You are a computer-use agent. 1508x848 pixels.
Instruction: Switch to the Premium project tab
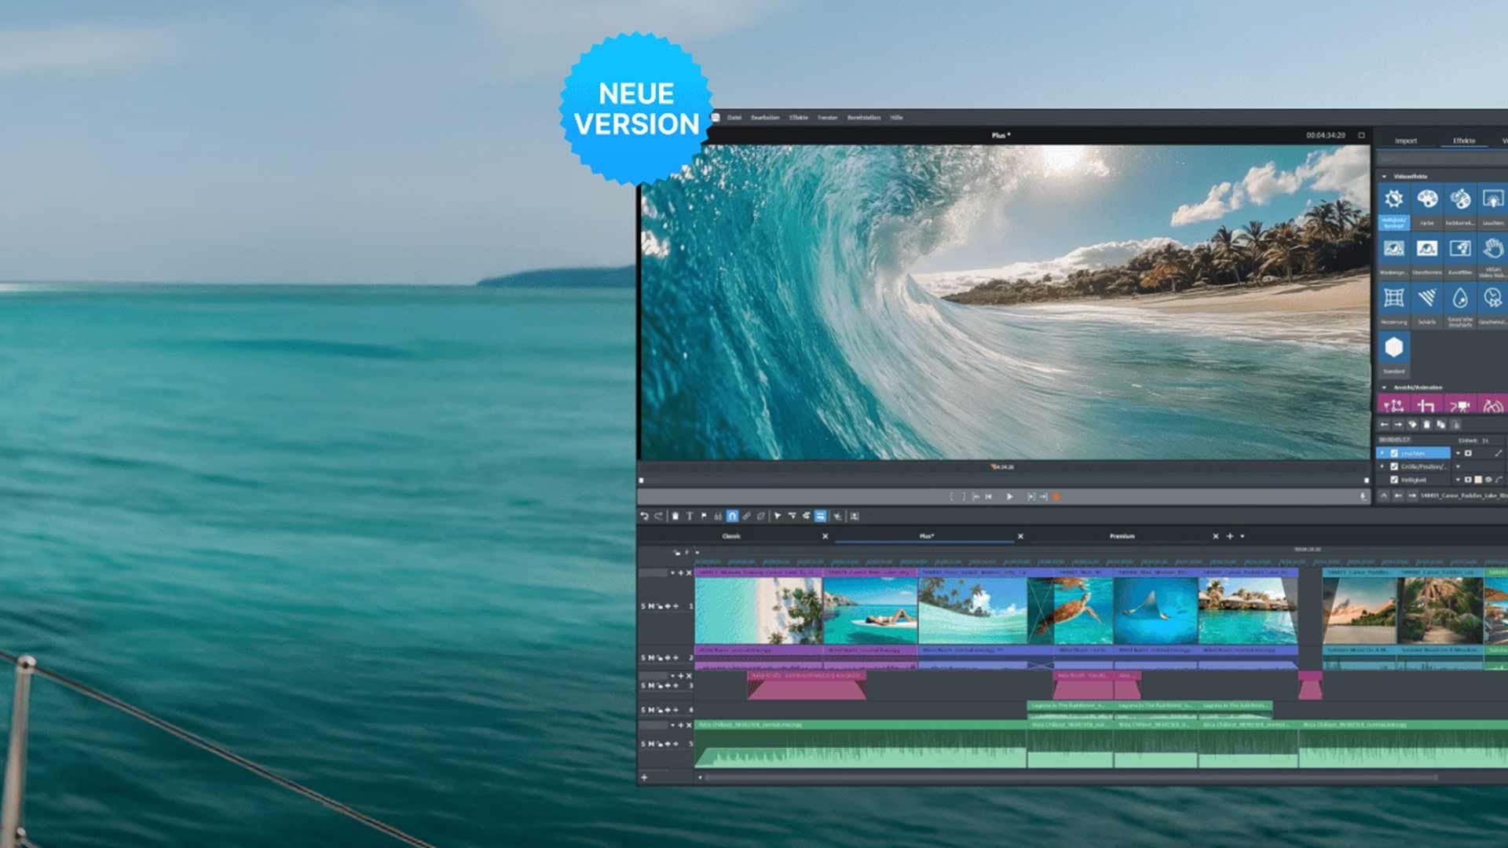pyautogui.click(x=1122, y=536)
